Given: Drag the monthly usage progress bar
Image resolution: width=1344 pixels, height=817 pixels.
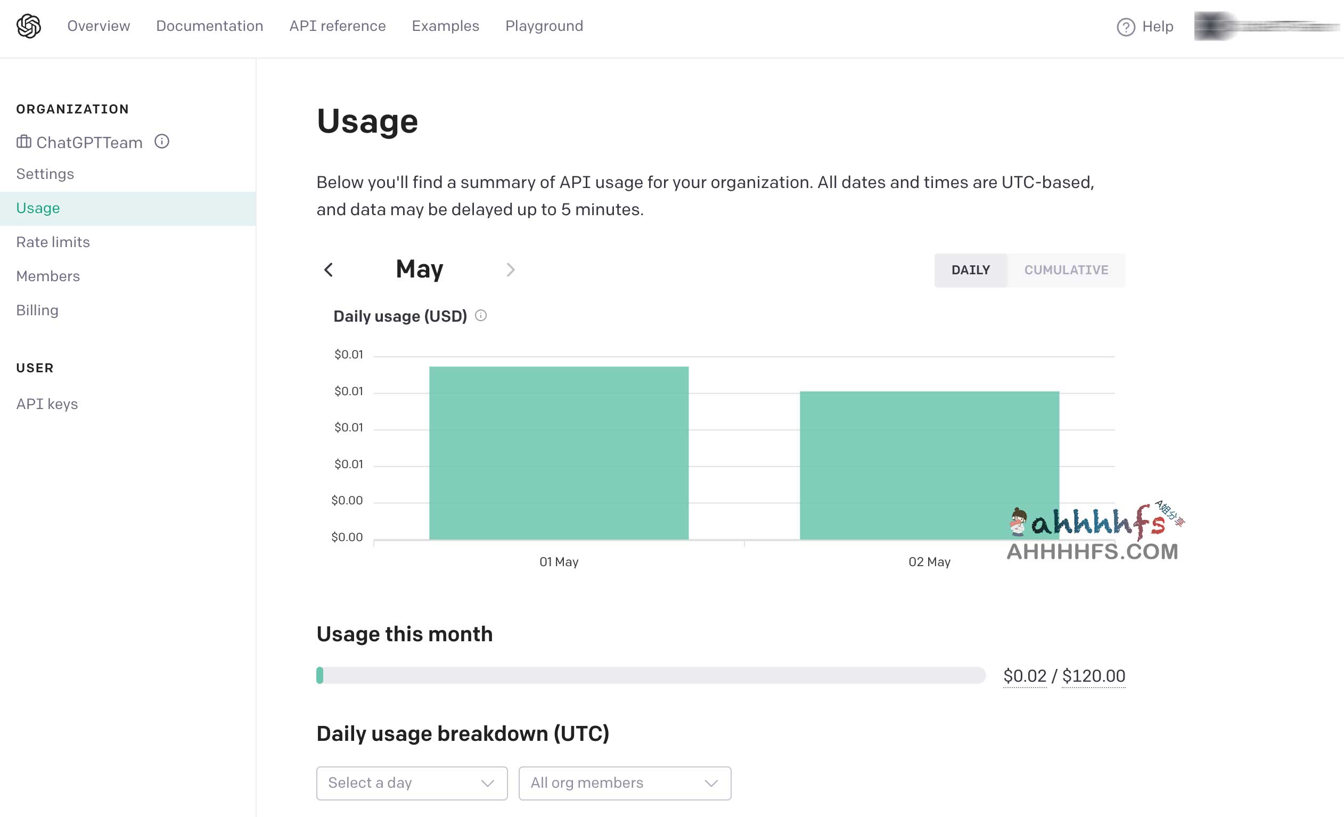Looking at the screenshot, I should 321,675.
